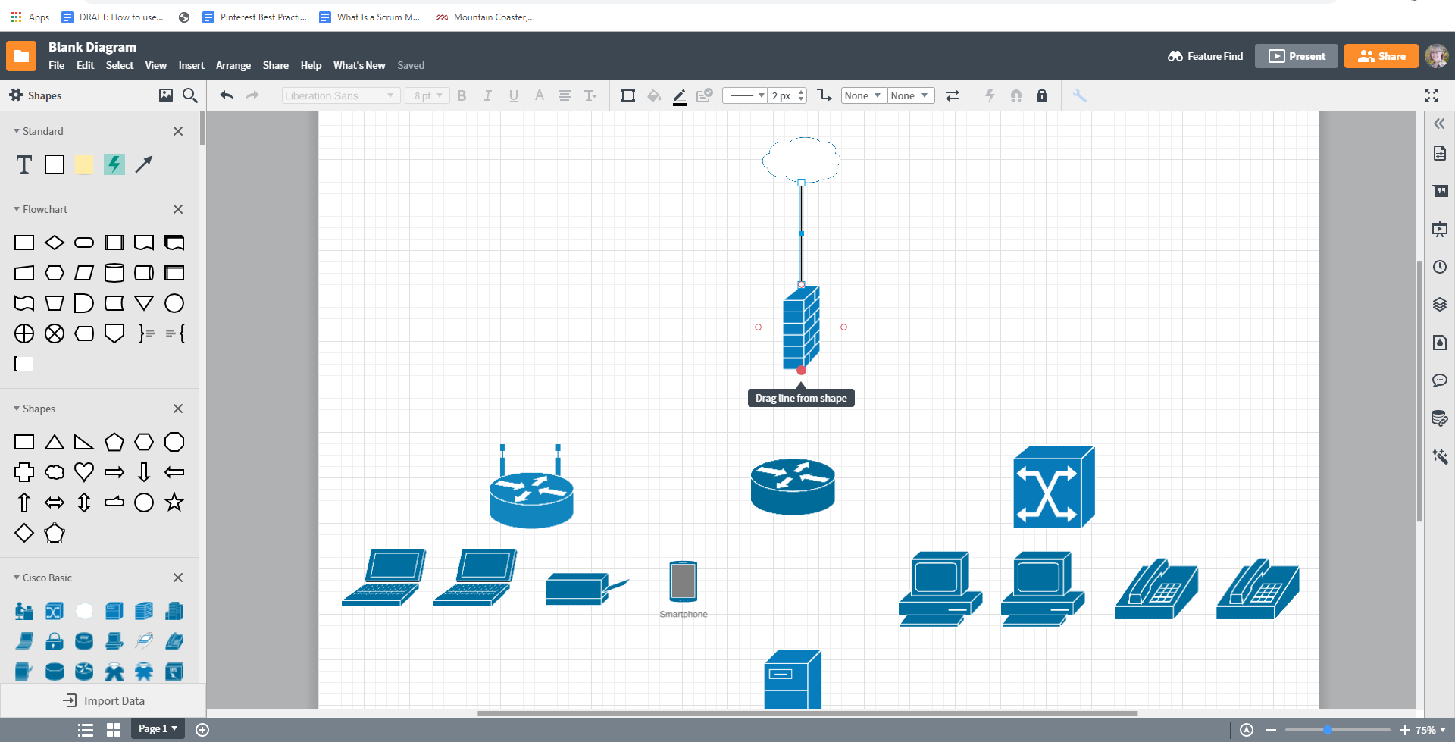Click the image import icon in Shapes header
Screen dimensions: 1455x742
click(x=165, y=95)
